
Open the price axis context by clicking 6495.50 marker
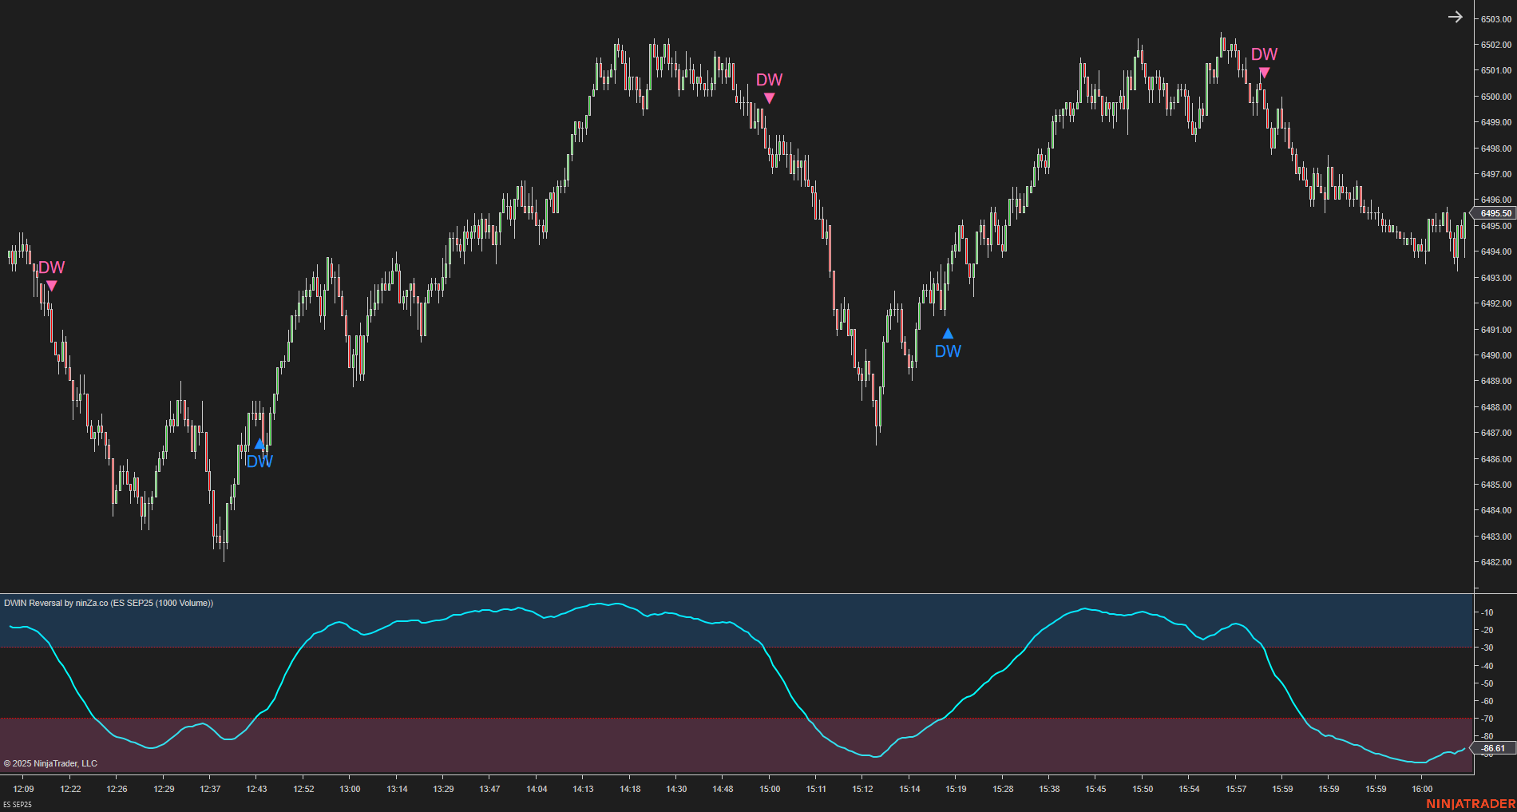[x=1491, y=213]
